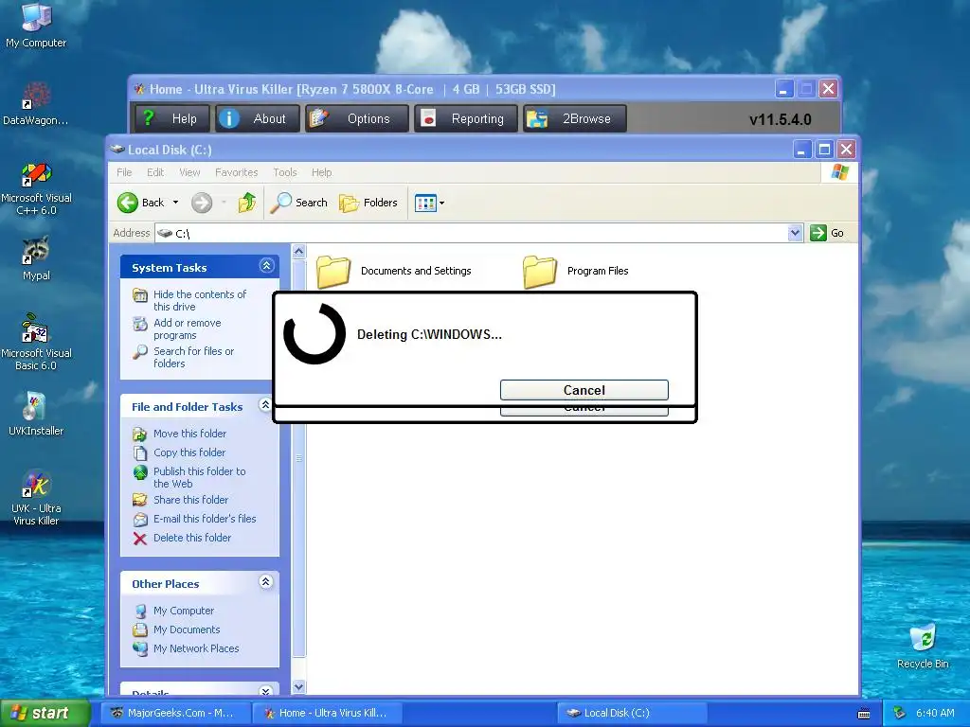This screenshot has width=970, height=727.
Task: Open the Tools menu in Explorer
Action: (285, 172)
